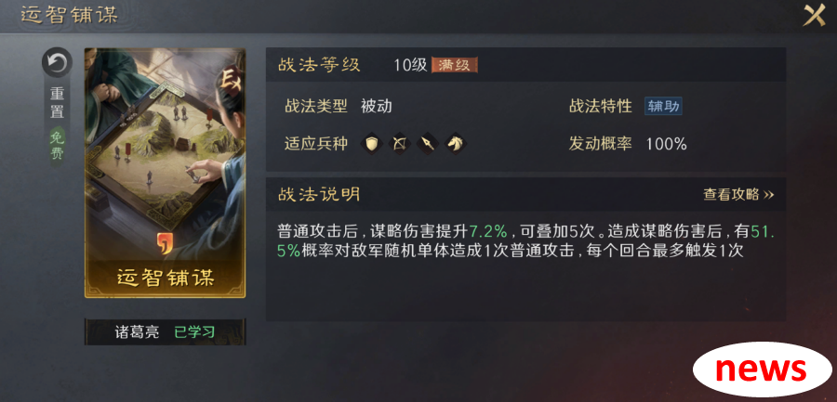837x402 pixels.
Task: Tap the 免费 free reset label
Action: click(57, 146)
